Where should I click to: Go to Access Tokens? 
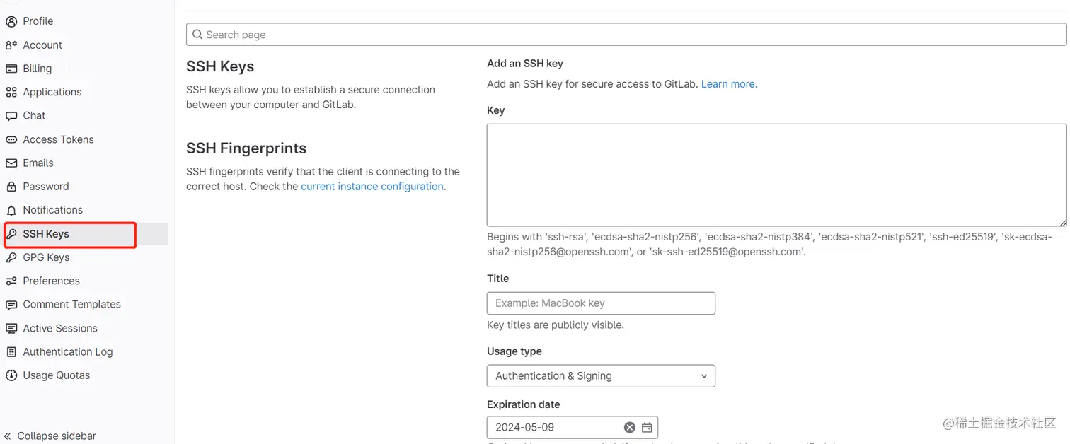pos(58,139)
